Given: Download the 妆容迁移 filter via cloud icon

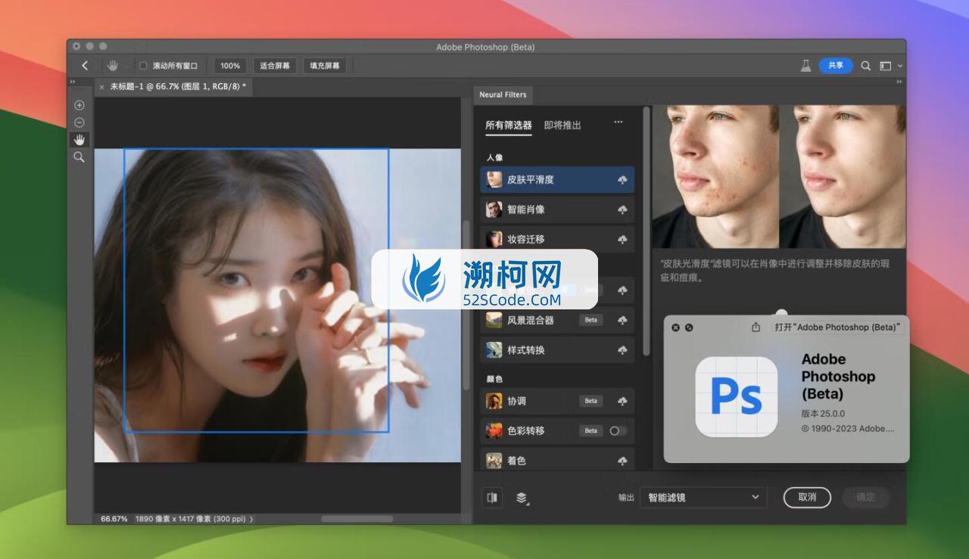Looking at the screenshot, I should point(622,239).
